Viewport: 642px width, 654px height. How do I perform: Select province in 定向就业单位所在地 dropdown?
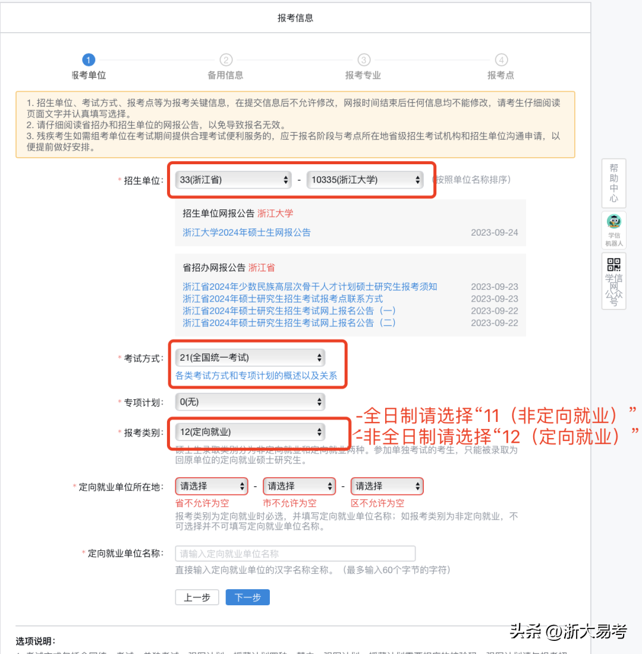[212, 486]
